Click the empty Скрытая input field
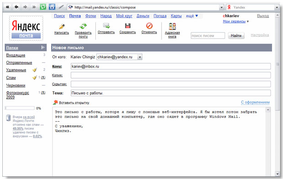This screenshot has width=283, height=179. tap(171, 84)
